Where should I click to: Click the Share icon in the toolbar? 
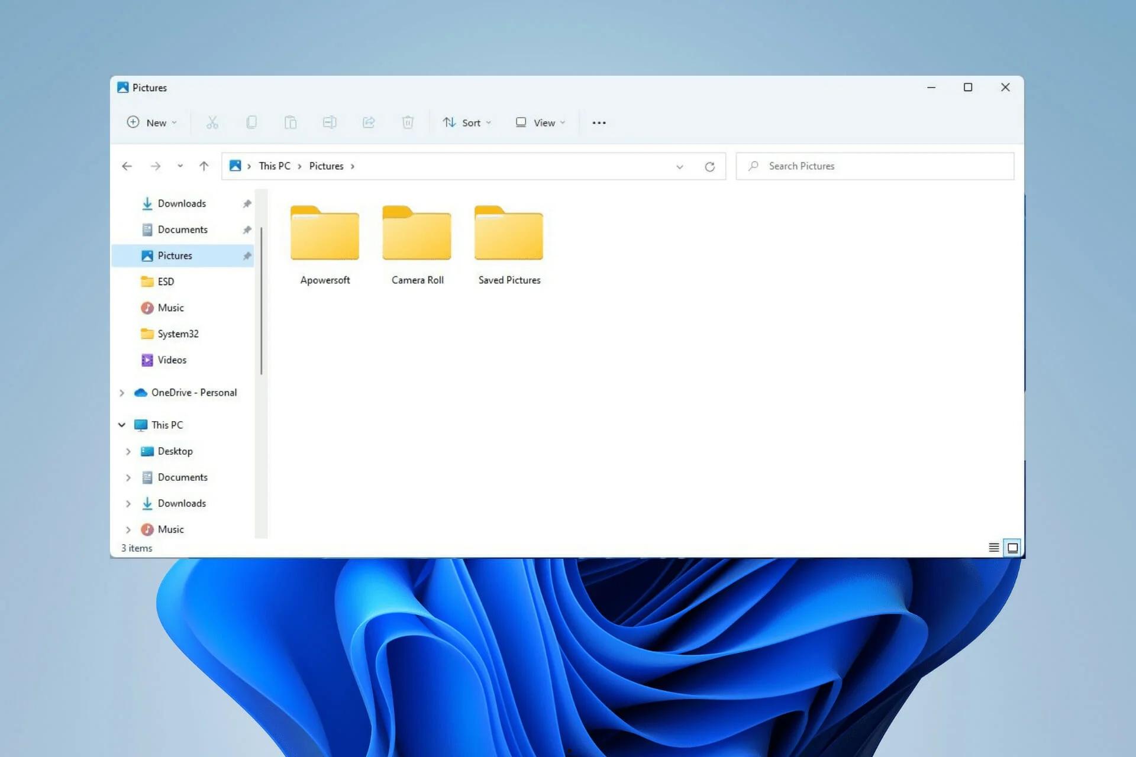click(x=369, y=122)
